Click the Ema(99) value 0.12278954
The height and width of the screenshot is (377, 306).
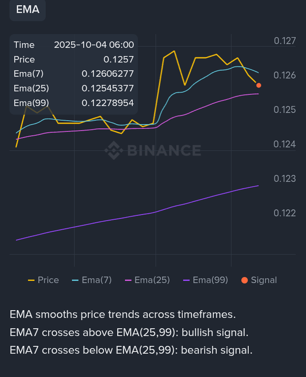coord(108,102)
